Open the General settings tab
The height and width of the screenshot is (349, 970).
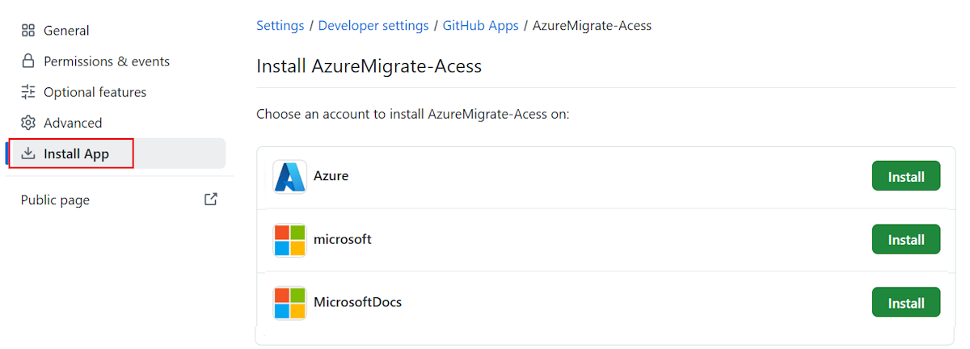[x=66, y=31]
